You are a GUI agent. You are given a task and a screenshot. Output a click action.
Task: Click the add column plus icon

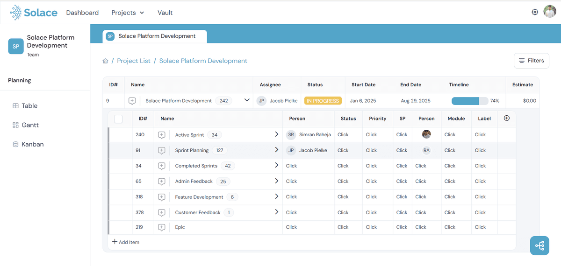pos(507,119)
